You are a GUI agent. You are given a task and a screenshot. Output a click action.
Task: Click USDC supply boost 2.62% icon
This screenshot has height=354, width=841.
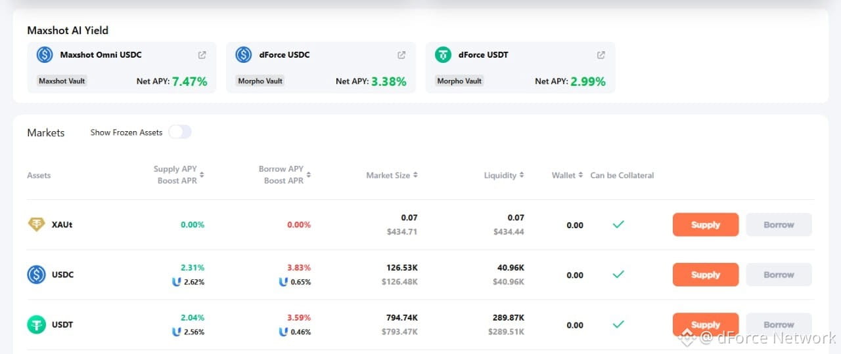point(176,282)
